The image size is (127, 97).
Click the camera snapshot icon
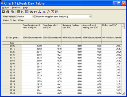[x=31, y=12]
